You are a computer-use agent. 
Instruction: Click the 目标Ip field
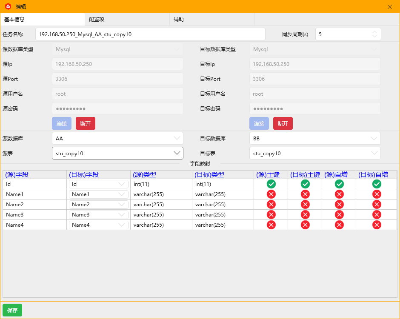coord(315,64)
